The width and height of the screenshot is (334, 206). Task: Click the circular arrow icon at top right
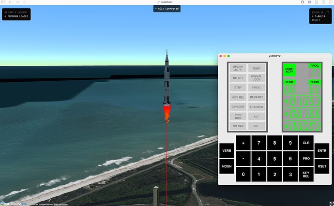pos(302,2)
